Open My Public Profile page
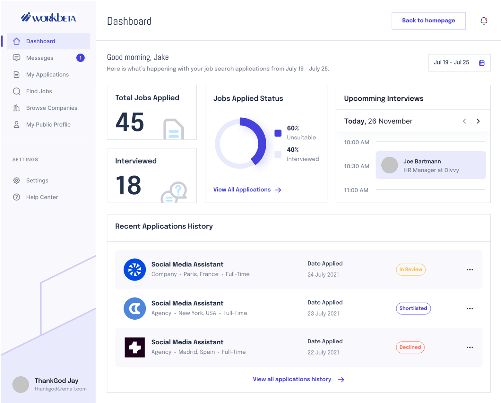The width and height of the screenshot is (501, 403). point(48,125)
